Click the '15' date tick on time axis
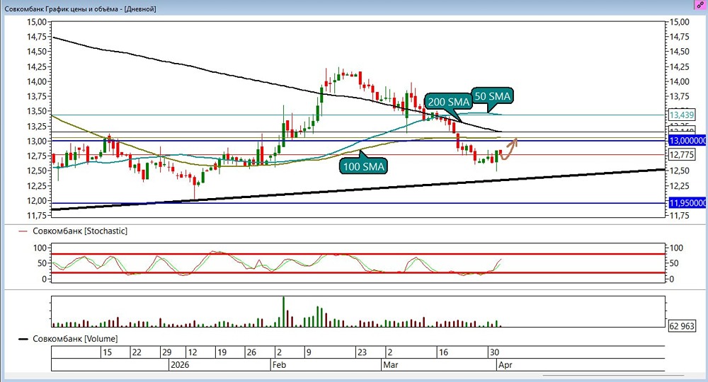 point(107,352)
